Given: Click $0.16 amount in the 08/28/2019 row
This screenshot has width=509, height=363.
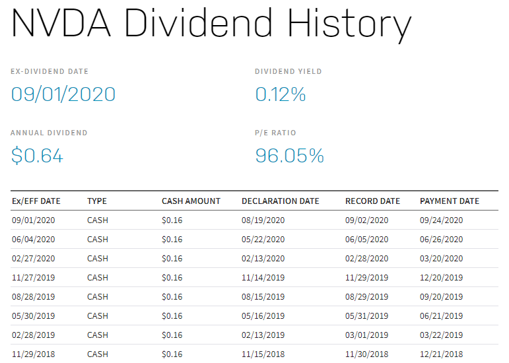Looking at the screenshot, I should [x=172, y=297].
